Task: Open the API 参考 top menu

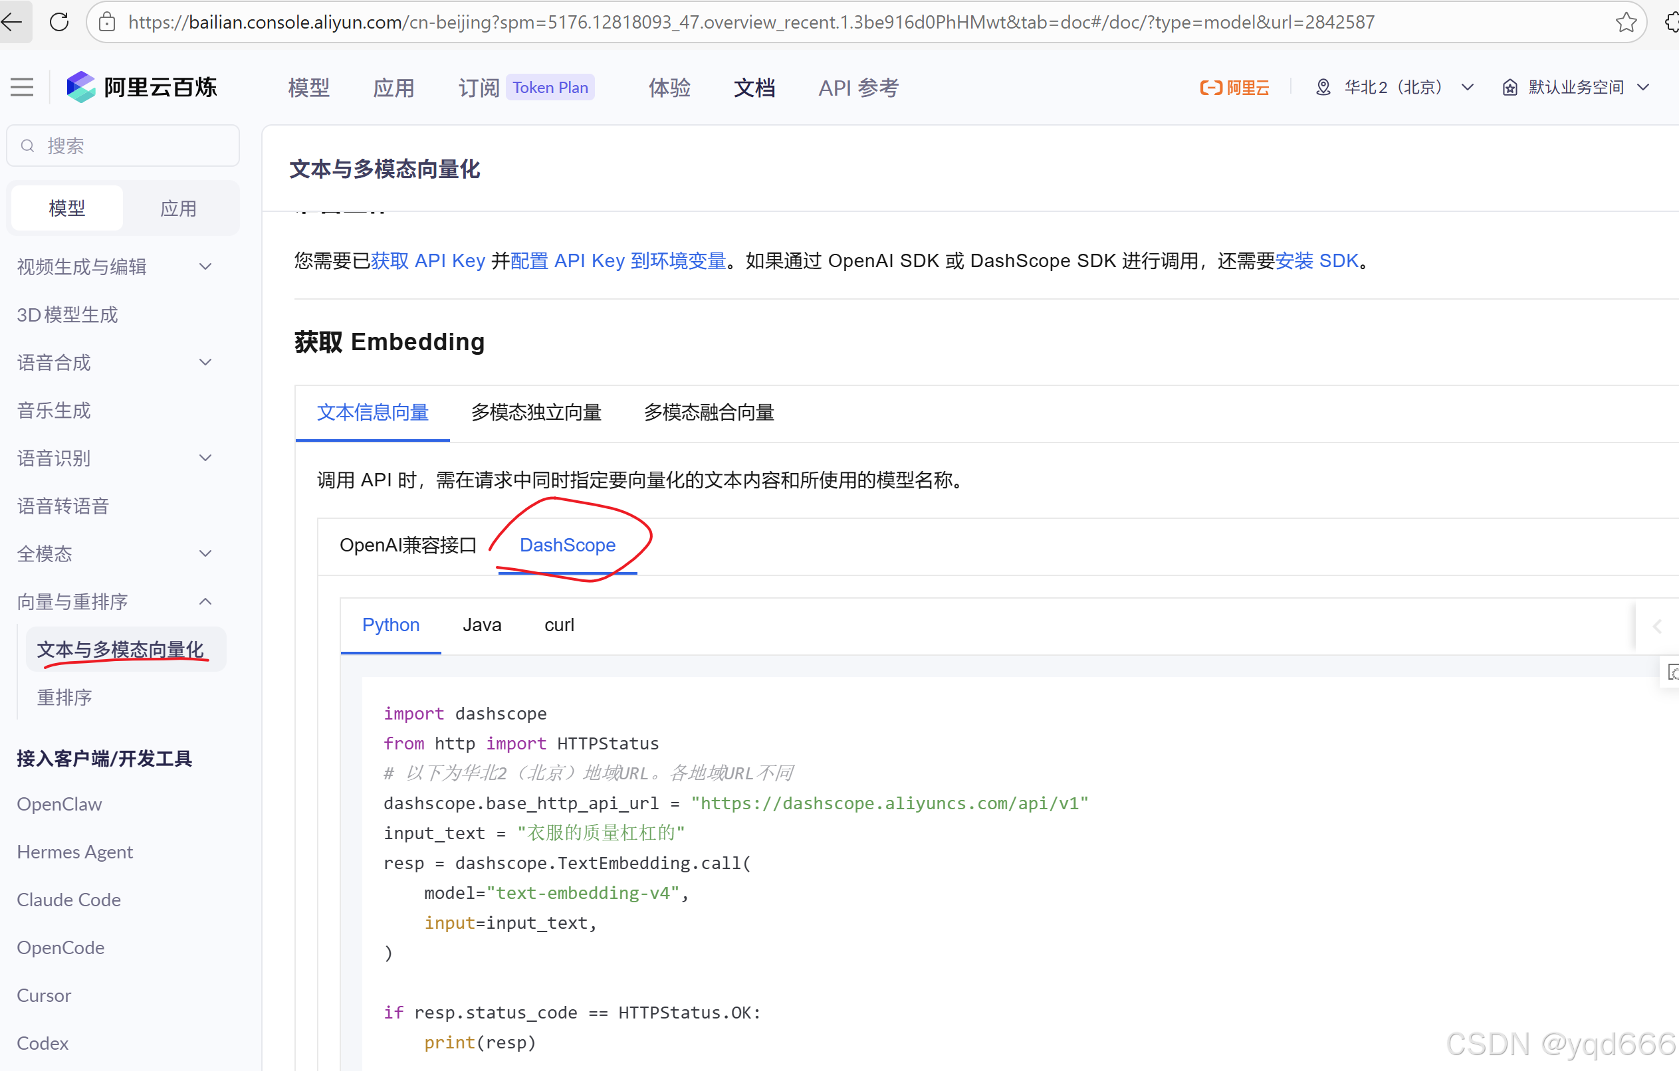Action: 858,87
